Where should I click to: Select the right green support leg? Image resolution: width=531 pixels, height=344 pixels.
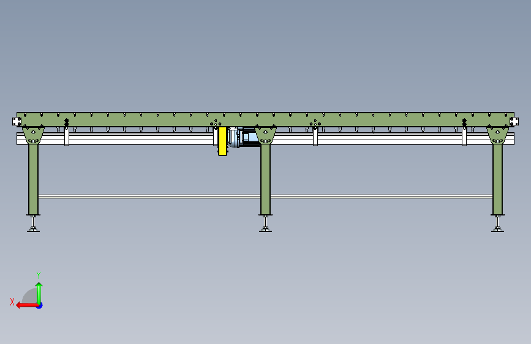tap(497, 179)
